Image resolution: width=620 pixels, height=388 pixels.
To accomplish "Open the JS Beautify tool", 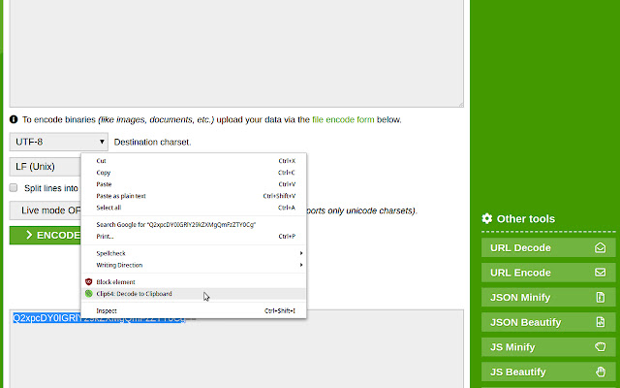I will pyautogui.click(x=548, y=372).
